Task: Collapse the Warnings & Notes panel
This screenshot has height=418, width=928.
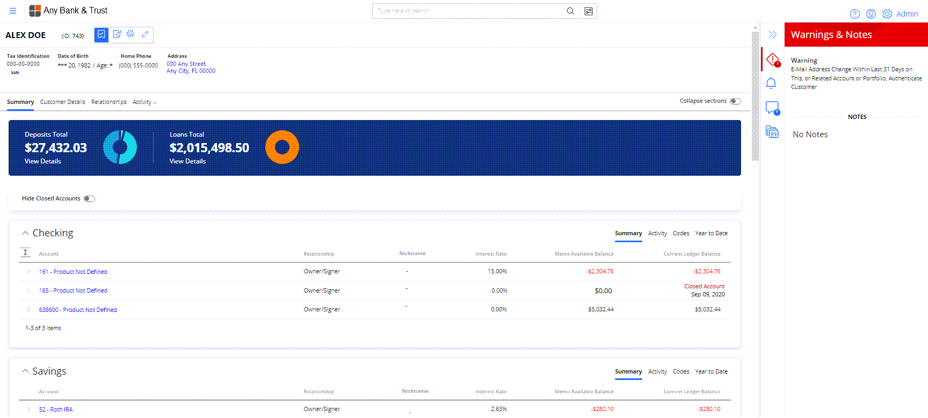Action: tap(772, 35)
